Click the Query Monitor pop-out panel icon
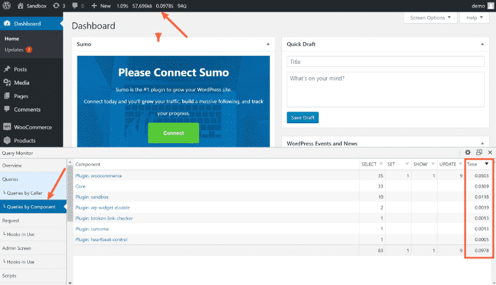Viewport: 496px width, 285px height. coord(479,152)
